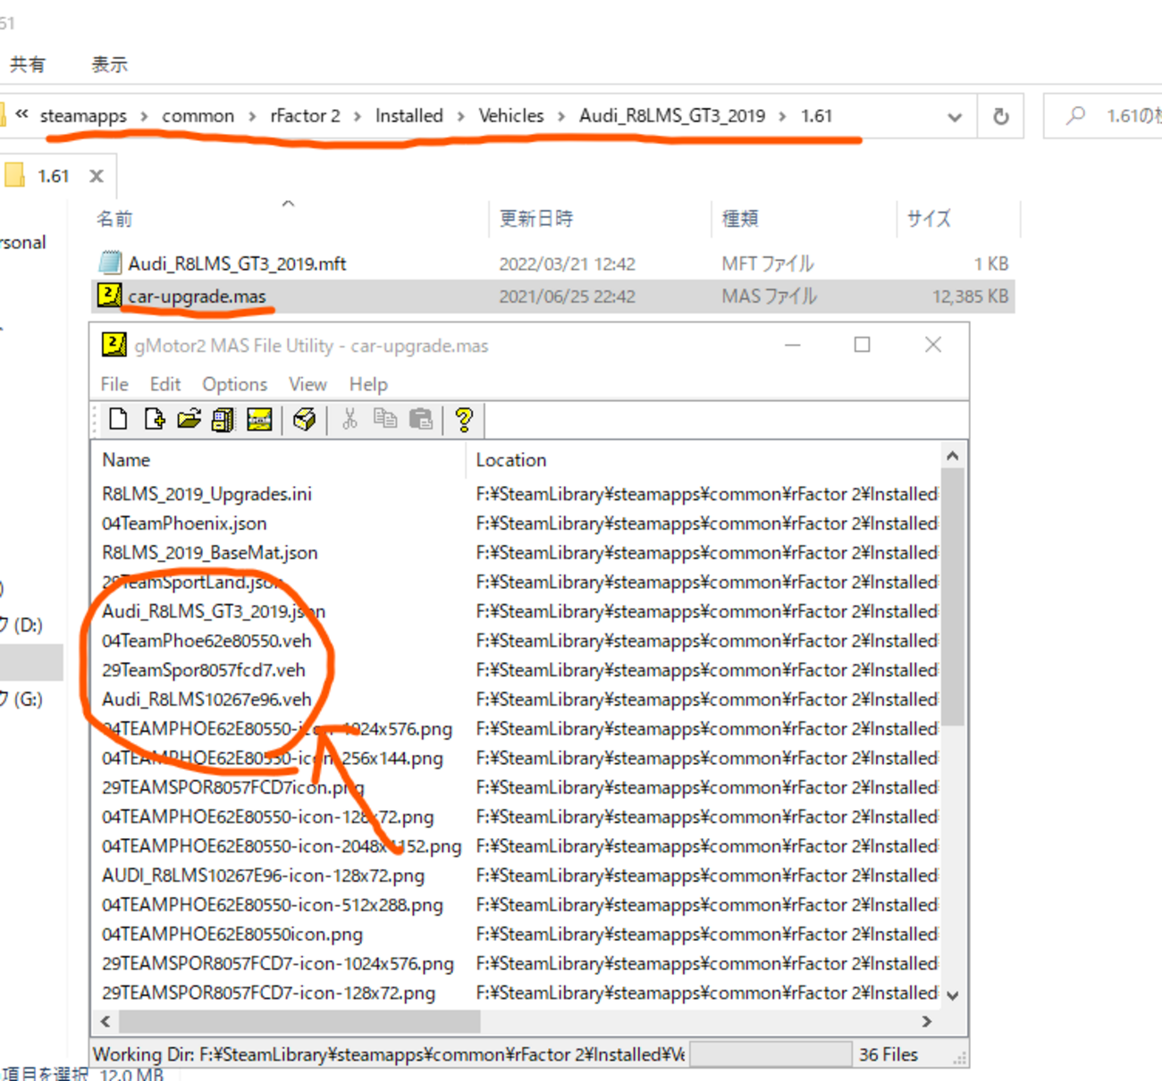Select the 04TeamPhoenix.json entry

click(184, 524)
